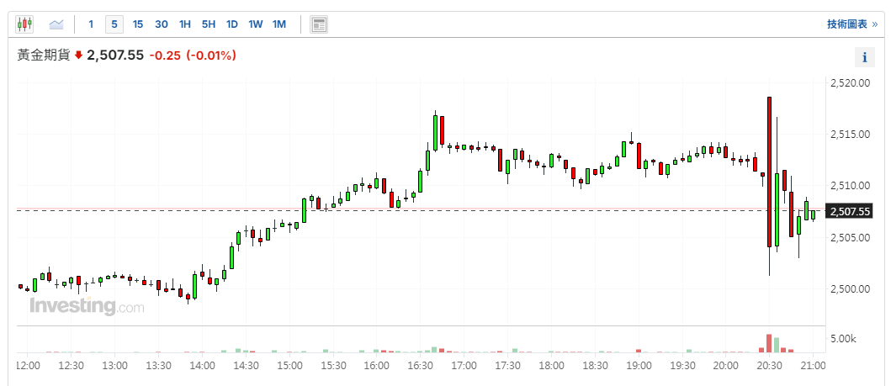Choose the 30-minute interval
891x386 pixels.
pyautogui.click(x=162, y=24)
